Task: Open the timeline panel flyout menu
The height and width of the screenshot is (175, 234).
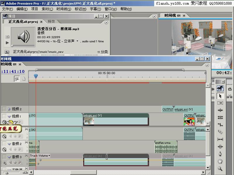Action: [207, 65]
